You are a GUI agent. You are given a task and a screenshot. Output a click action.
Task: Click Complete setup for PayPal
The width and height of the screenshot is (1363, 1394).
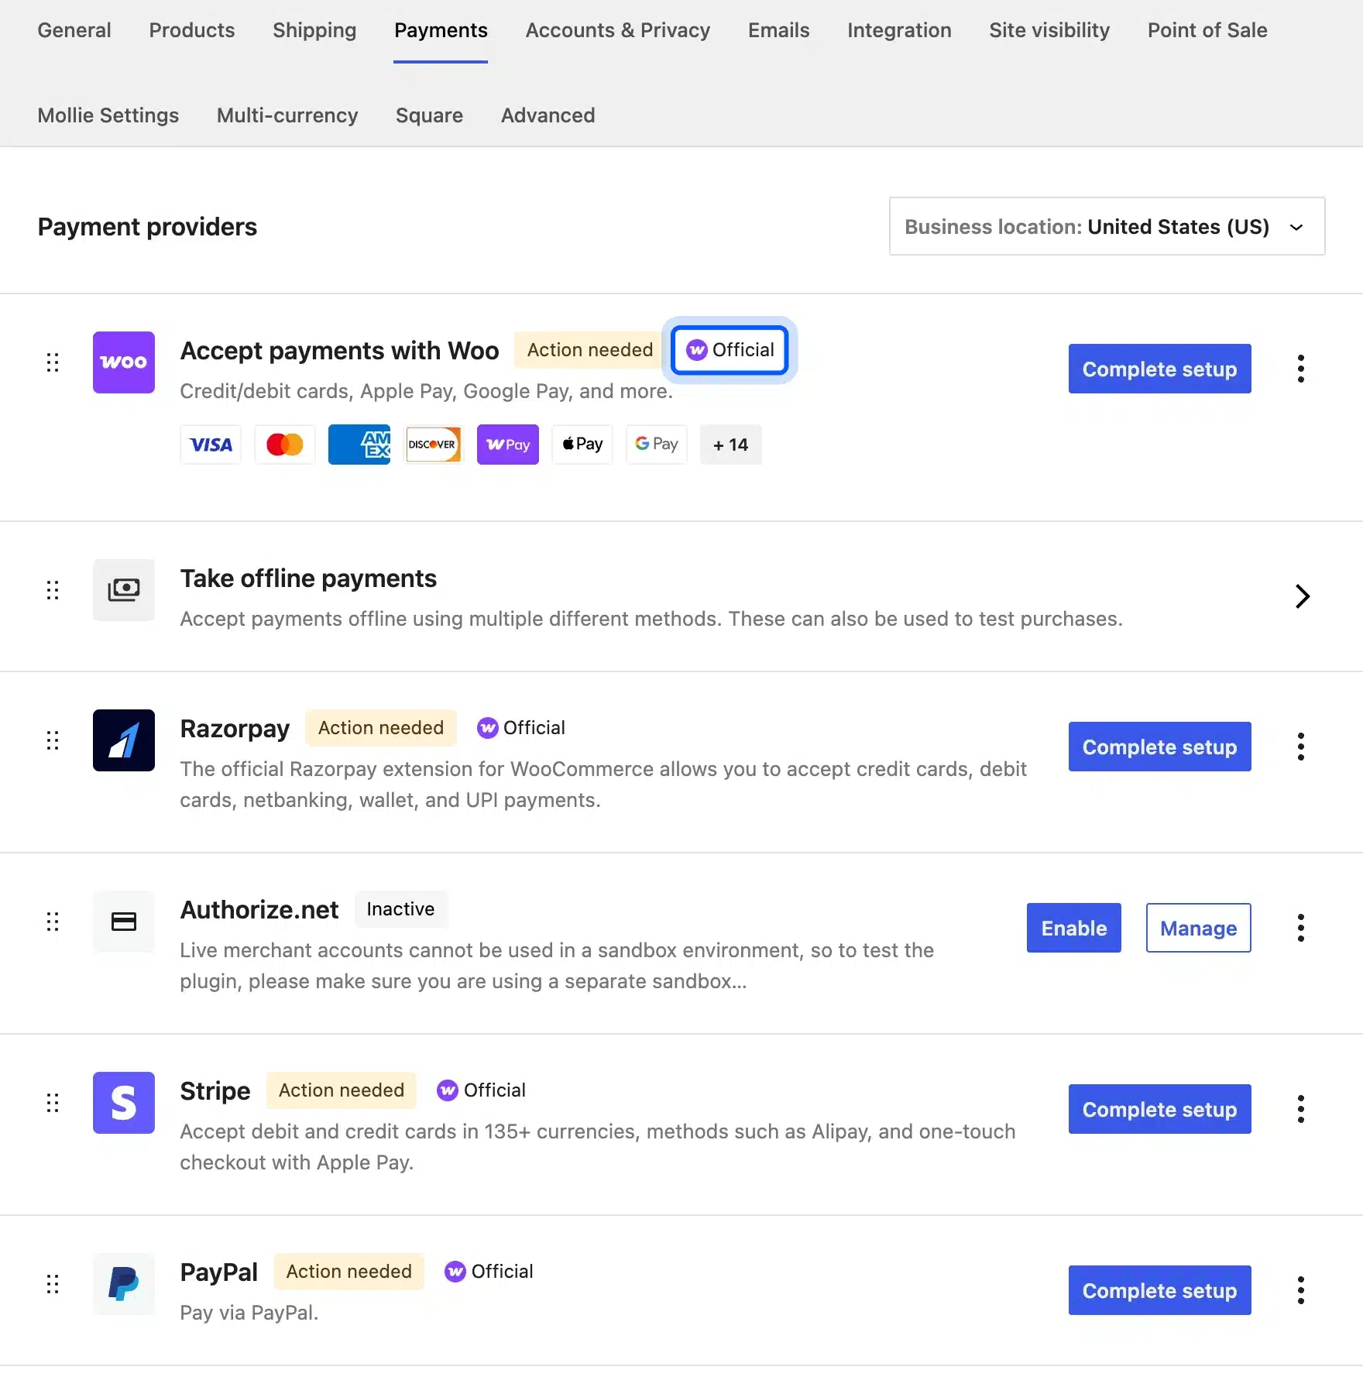(x=1160, y=1290)
